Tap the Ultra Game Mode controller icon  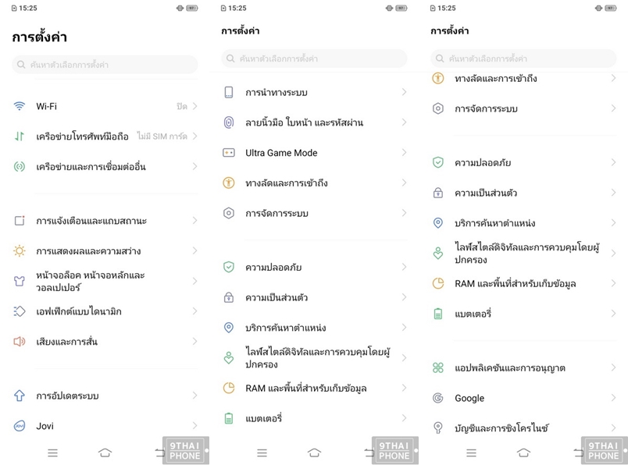(229, 152)
